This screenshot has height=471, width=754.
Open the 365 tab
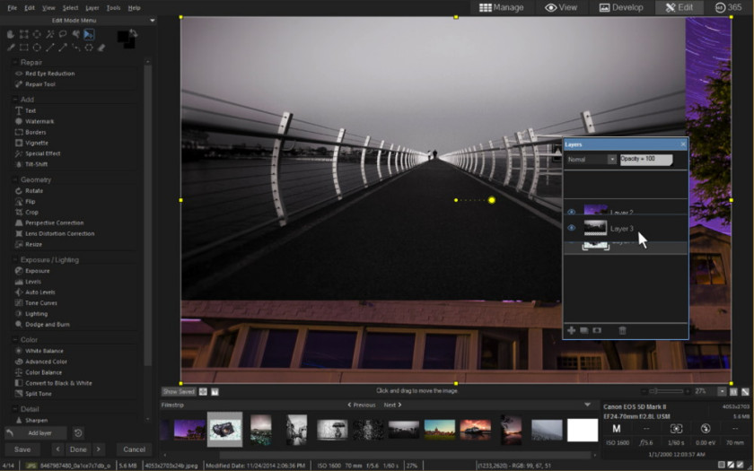tap(729, 8)
